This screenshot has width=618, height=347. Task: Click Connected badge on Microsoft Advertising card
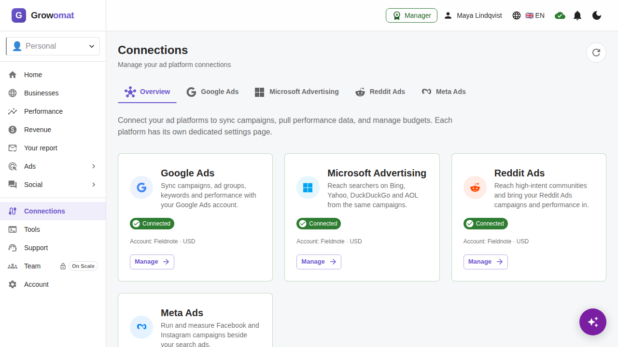[x=319, y=224]
